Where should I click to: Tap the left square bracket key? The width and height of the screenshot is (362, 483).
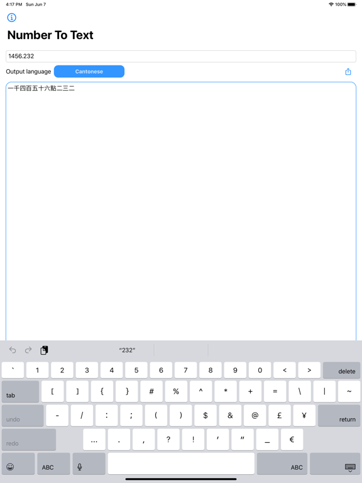click(x=53, y=392)
